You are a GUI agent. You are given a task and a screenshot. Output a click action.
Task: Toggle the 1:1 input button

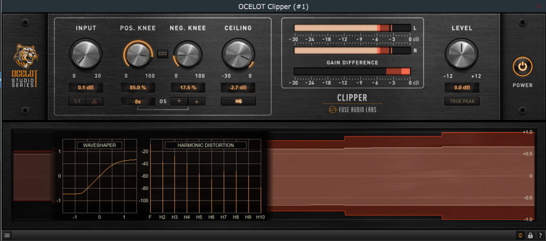tap(77, 102)
